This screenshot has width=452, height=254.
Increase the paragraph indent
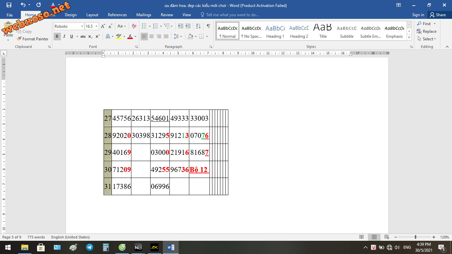click(x=188, y=26)
